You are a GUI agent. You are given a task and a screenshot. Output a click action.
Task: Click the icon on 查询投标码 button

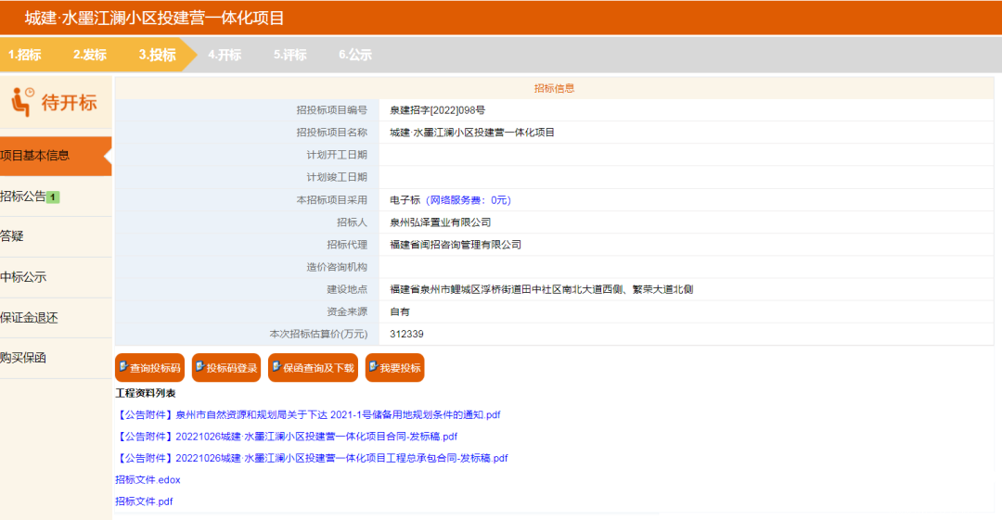[124, 367]
